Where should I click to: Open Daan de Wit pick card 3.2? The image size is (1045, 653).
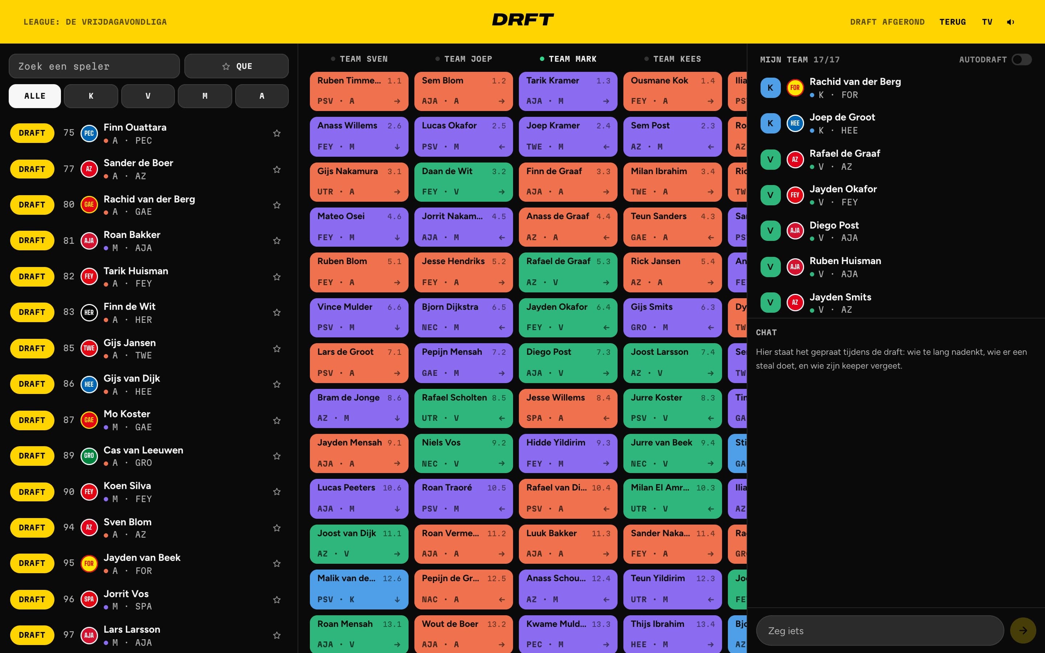point(464,182)
